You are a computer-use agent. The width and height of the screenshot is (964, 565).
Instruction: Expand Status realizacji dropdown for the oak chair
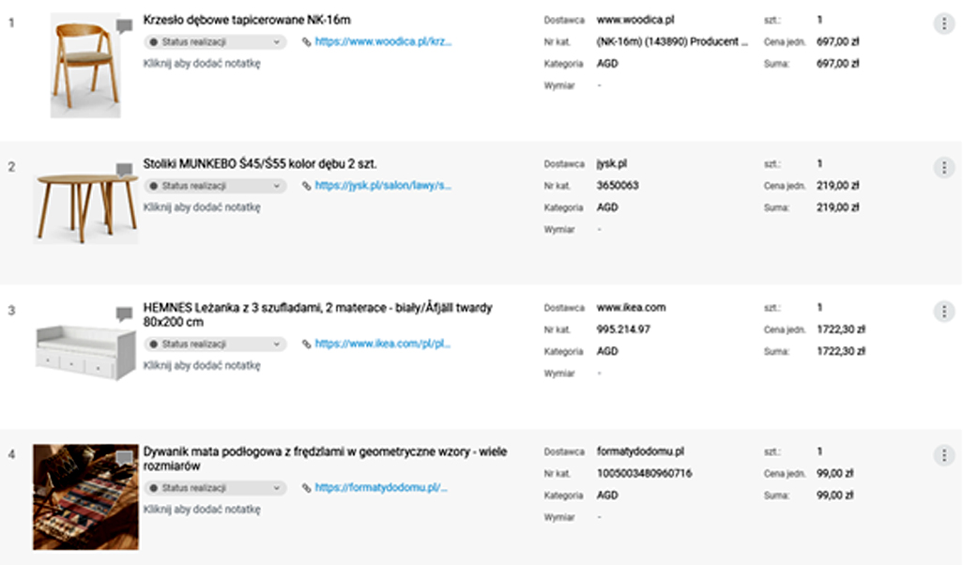(x=214, y=42)
